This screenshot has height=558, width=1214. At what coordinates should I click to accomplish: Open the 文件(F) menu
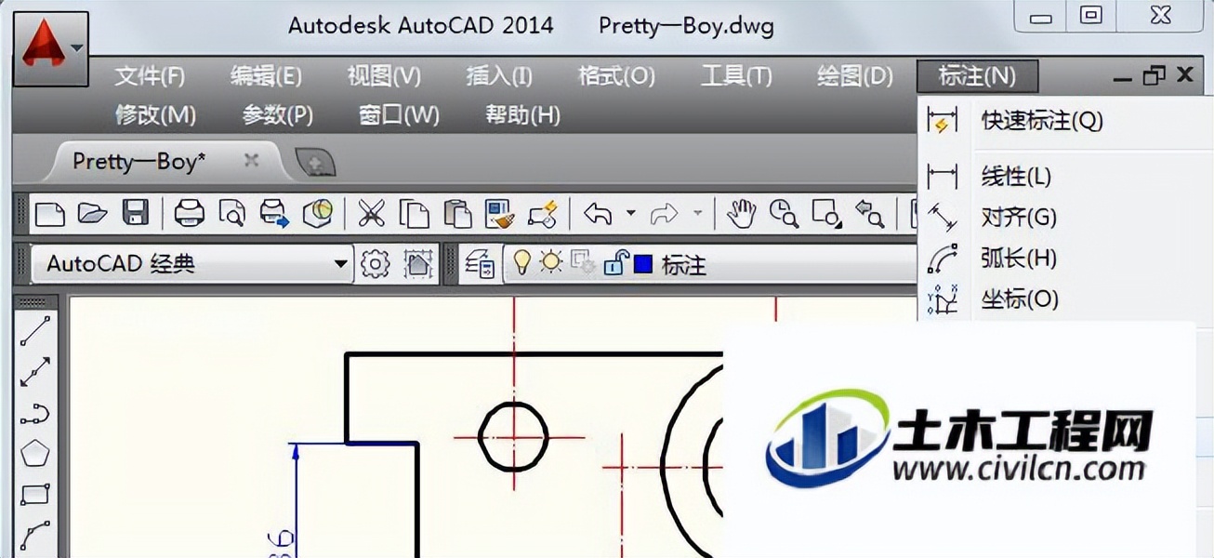150,76
